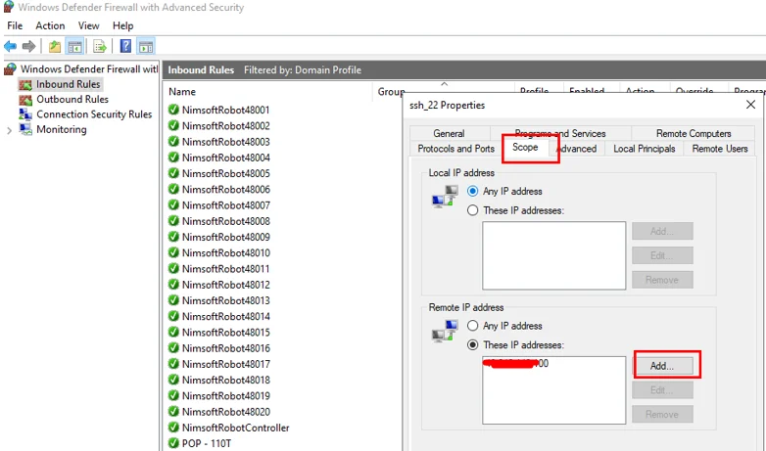Image resolution: width=766 pixels, height=451 pixels.
Task: Click Remove button for Remote IP address
Action: coord(662,414)
